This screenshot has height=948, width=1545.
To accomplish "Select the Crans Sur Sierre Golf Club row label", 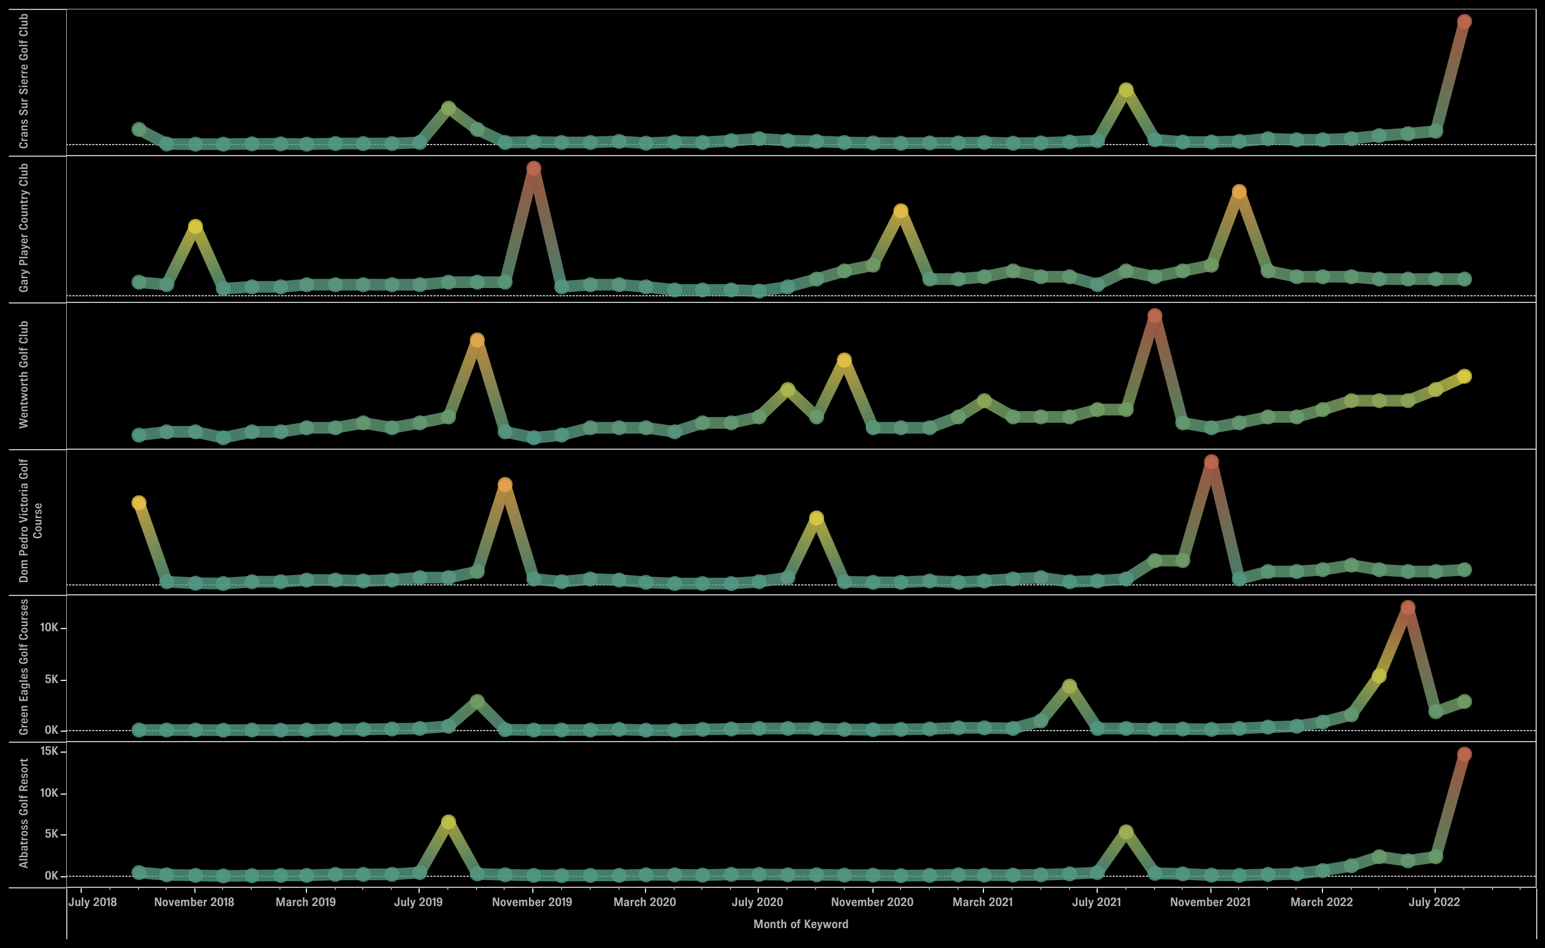I will tap(24, 81).
